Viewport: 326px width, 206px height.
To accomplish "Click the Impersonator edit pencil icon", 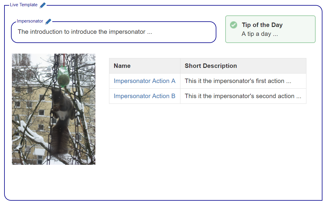I will click(x=48, y=21).
